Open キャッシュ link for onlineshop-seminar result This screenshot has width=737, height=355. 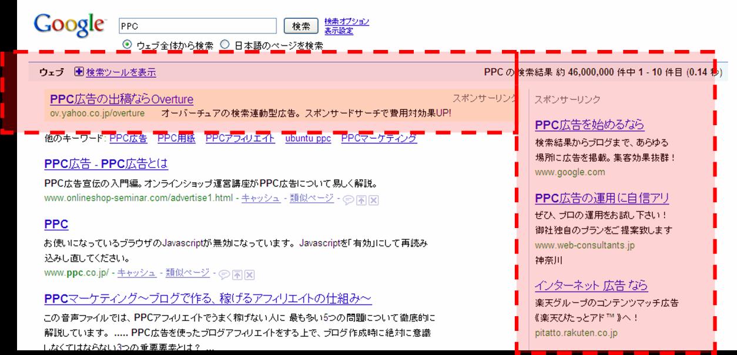point(261,199)
